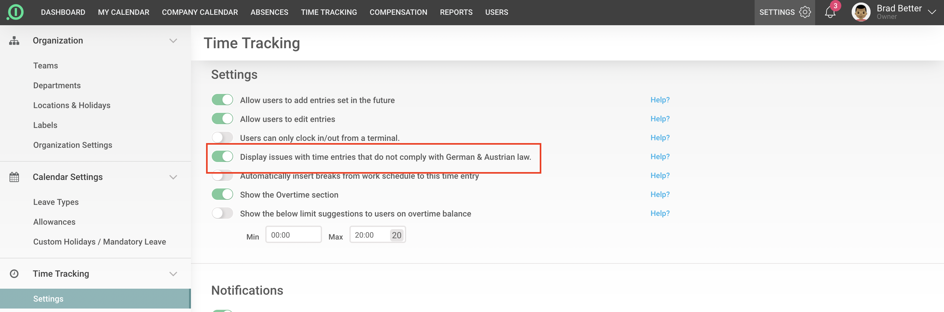The width and height of the screenshot is (944, 312).
Task: Go to the Reports menu item
Action: [456, 12]
